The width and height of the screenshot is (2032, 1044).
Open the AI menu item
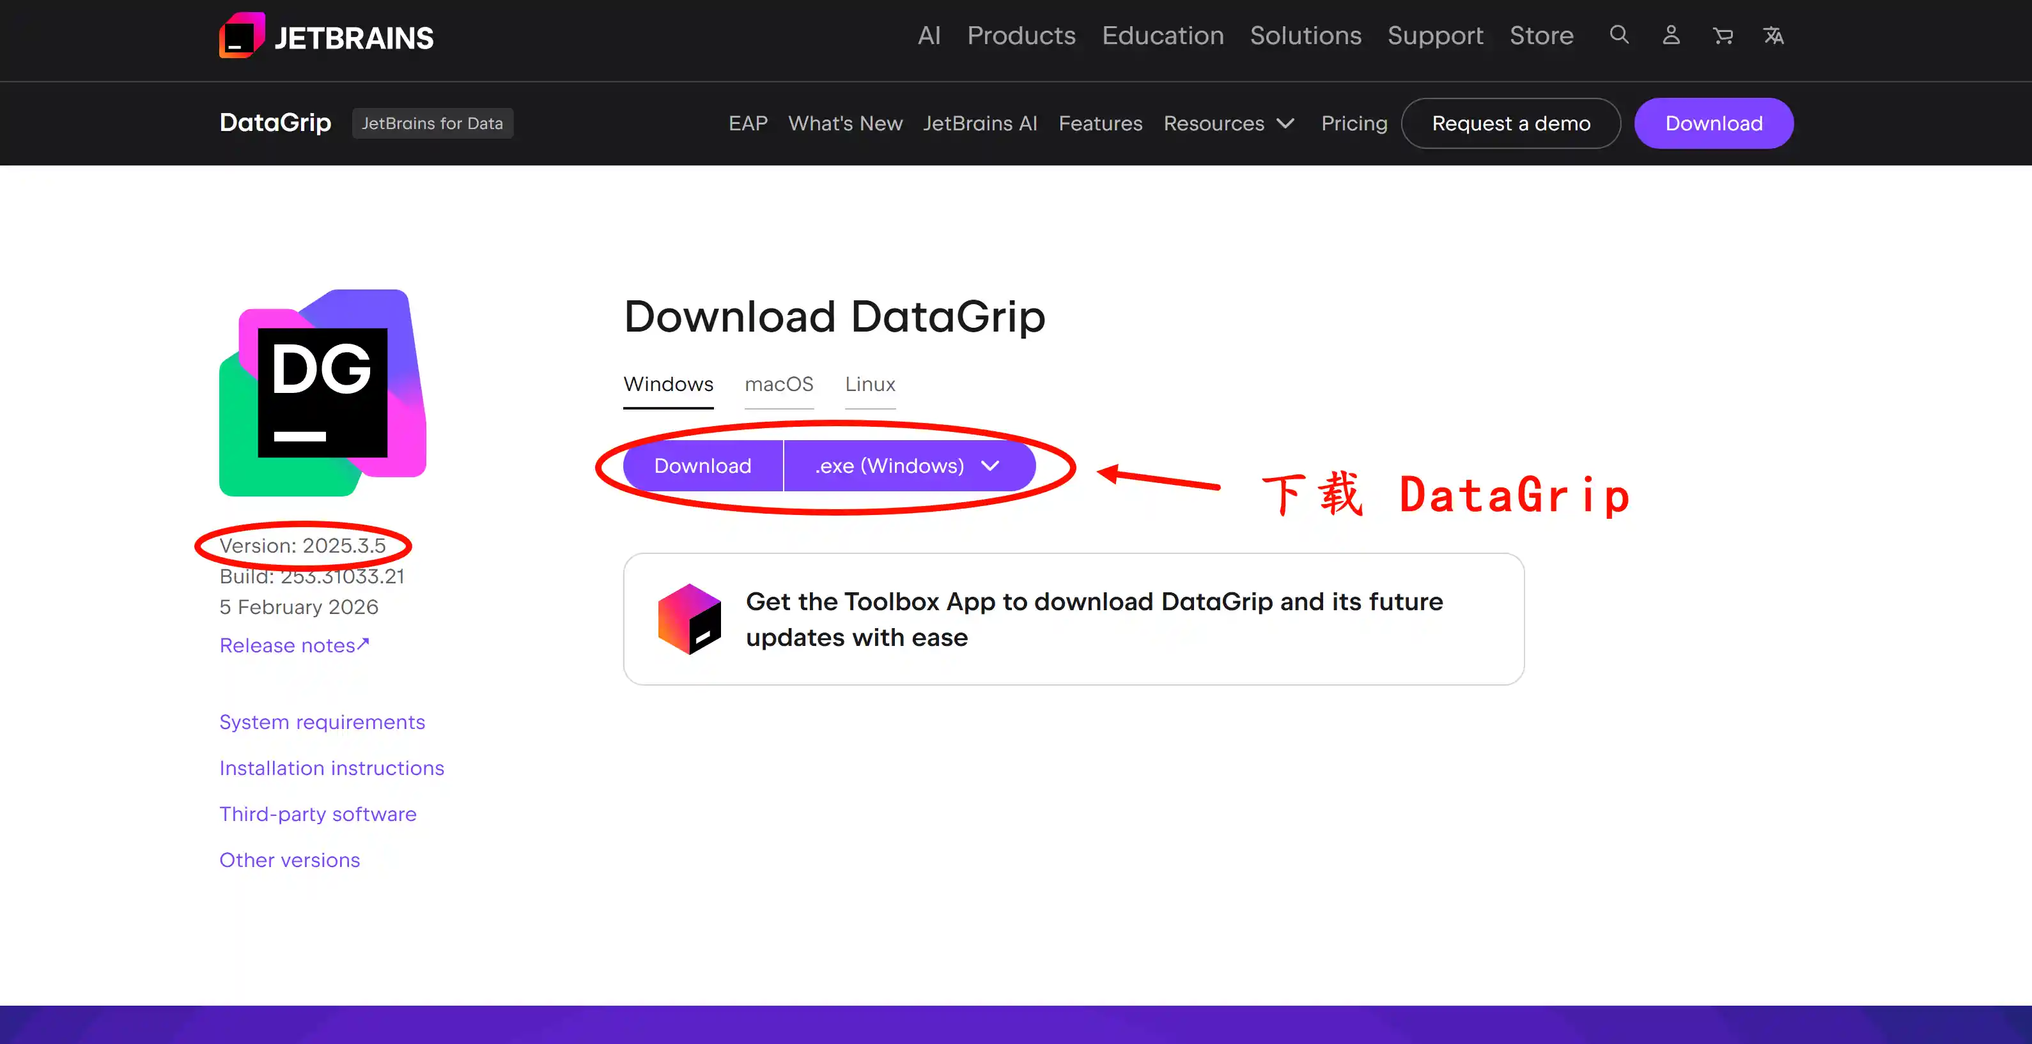point(929,36)
